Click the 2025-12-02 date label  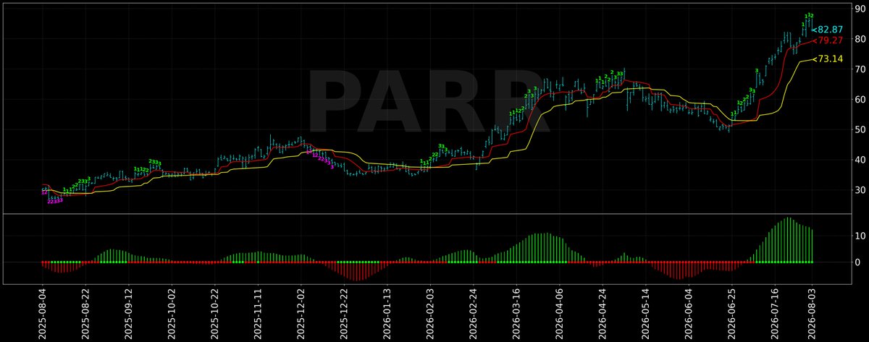(x=301, y=314)
